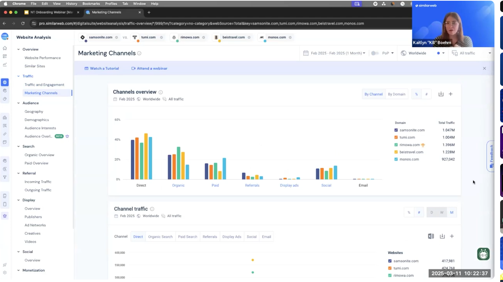Click plus icon on Channels overview card
Viewport: 503px width, 282px height.
(x=451, y=94)
